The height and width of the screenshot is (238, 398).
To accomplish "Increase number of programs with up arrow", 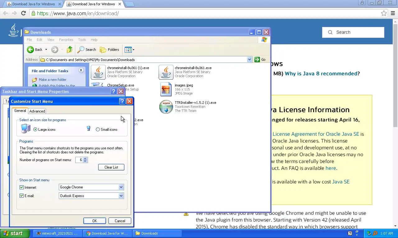I will click(x=86, y=158).
